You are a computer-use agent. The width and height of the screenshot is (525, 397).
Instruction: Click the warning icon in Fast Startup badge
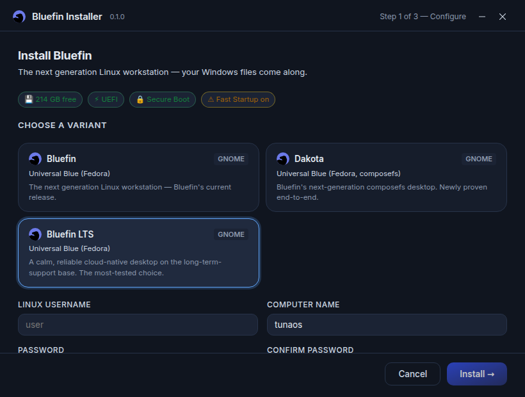tap(211, 99)
